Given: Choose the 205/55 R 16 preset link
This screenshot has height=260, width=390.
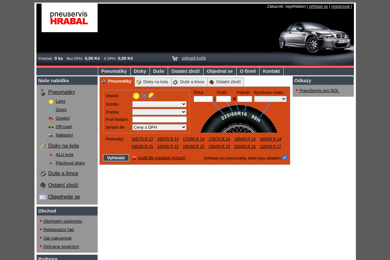Looking at the screenshot, I should point(245,147).
